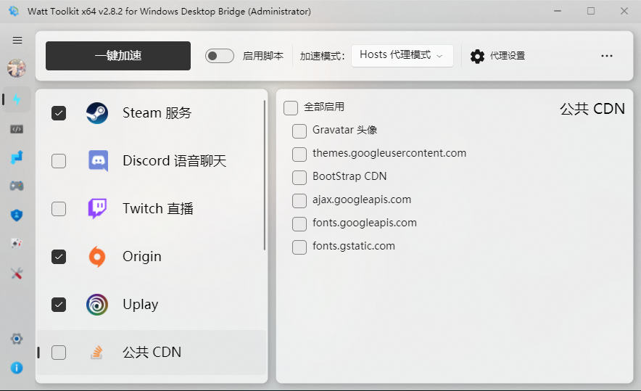Toggle the 启用脚本 switch
Viewport: 641px width, 391px height.
pos(220,56)
